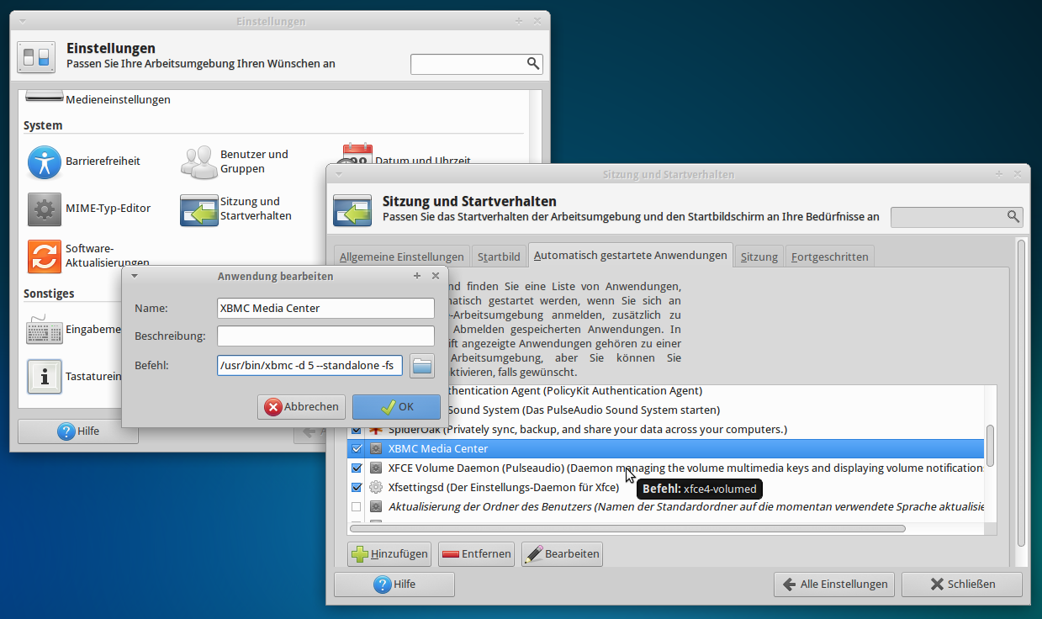Image resolution: width=1042 pixels, height=619 pixels.
Task: Confirm the edit dialog with OK
Action: tap(397, 407)
